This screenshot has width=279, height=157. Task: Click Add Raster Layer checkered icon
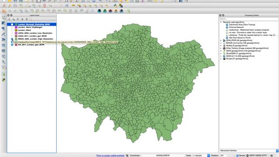3,23
